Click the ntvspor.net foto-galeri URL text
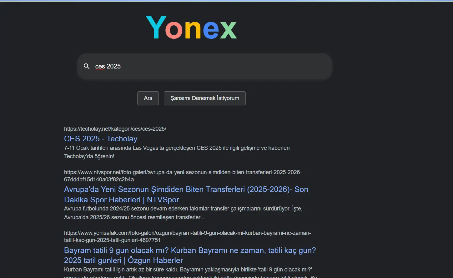The image size is (453, 278). coord(183,176)
